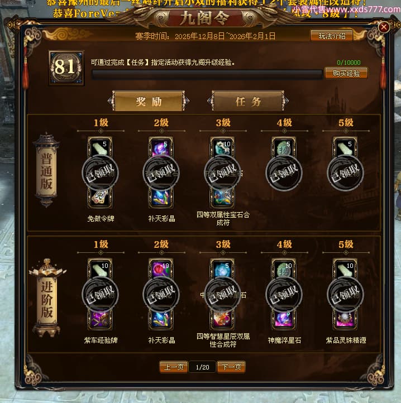
Task: Go back with the 上一页 button
Action: point(174,367)
